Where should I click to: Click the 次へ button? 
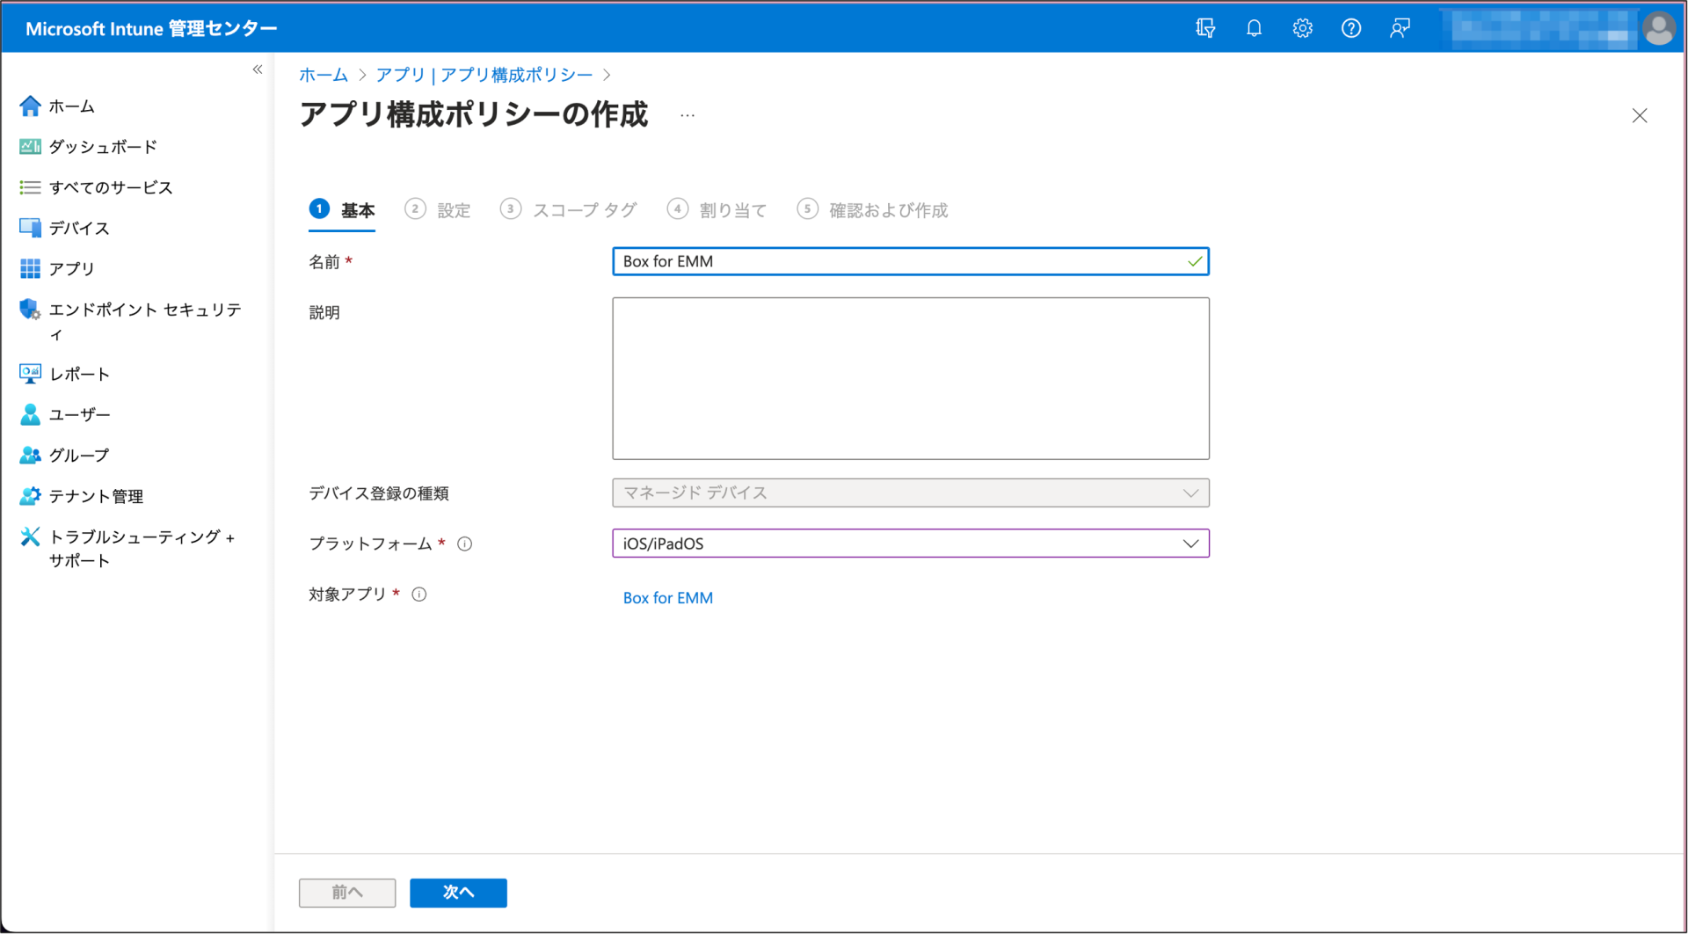457,892
